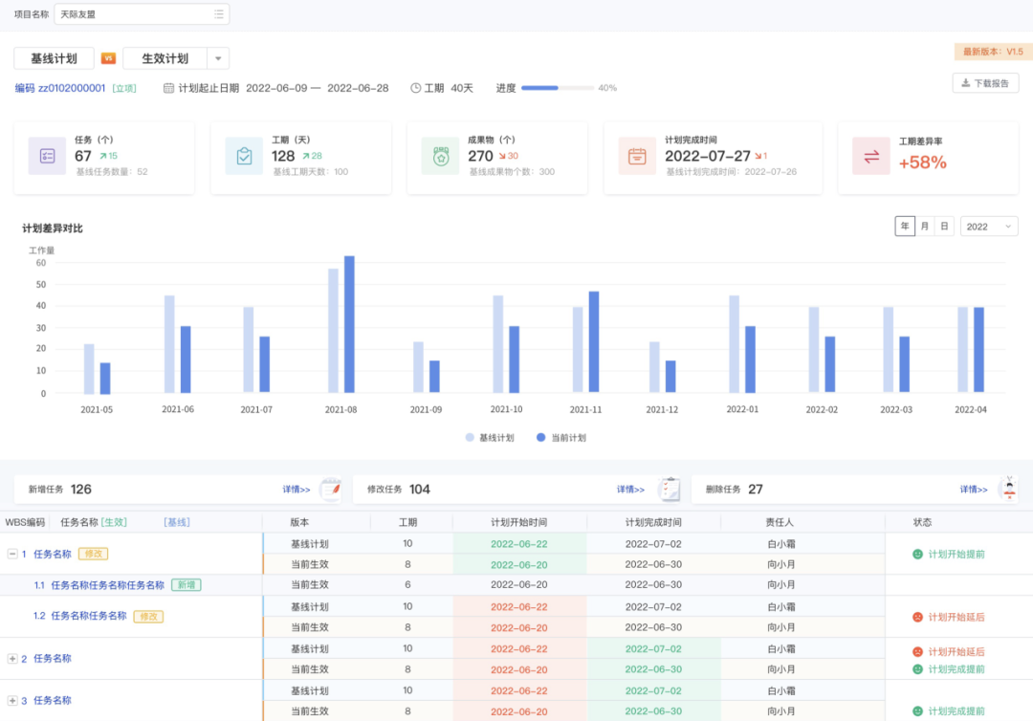The width and height of the screenshot is (1033, 721).
Task: Click the 版本 column header
Action: tap(299, 522)
